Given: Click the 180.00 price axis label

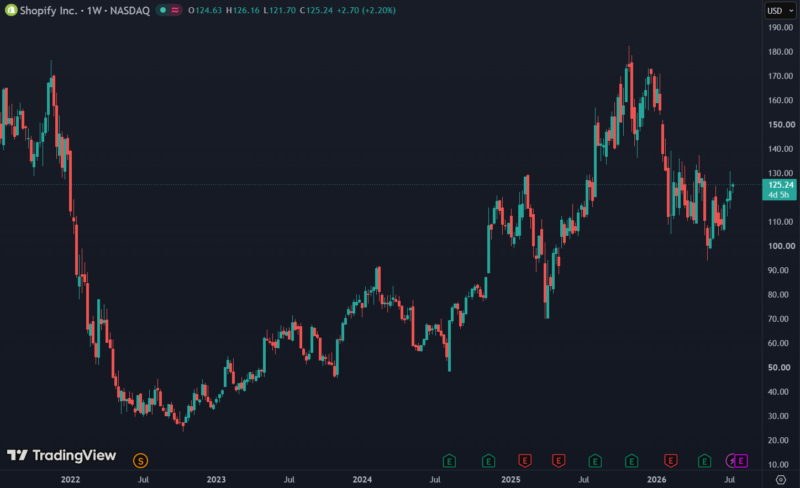Looking at the screenshot, I should 781,51.
